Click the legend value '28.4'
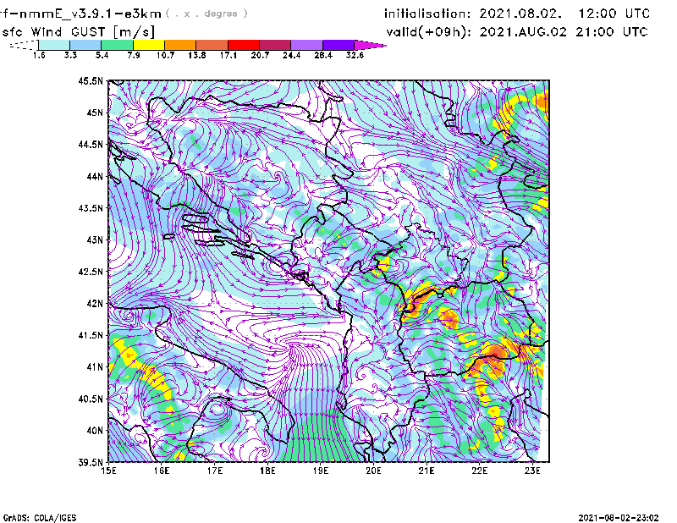Viewport: 677px width, 523px height. (323, 55)
